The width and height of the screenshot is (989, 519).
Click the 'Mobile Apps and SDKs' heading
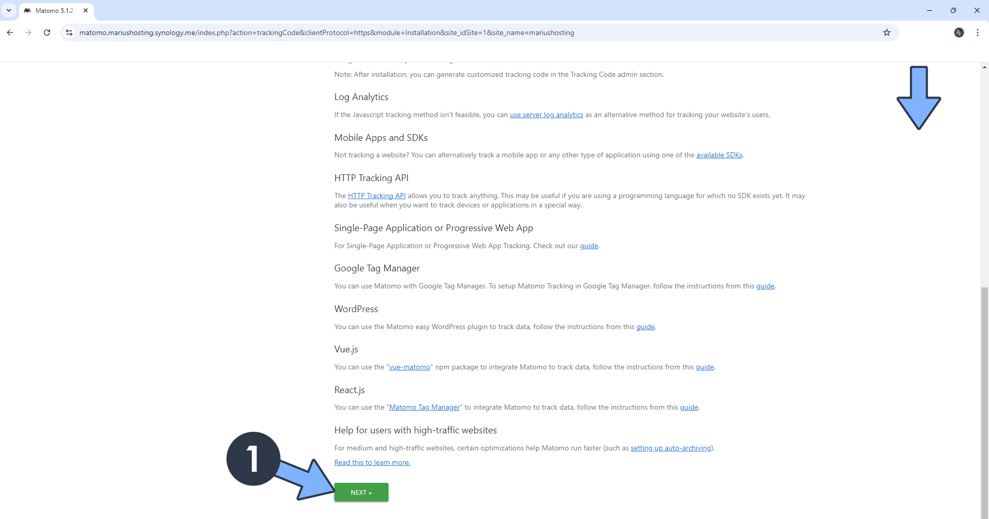point(381,138)
